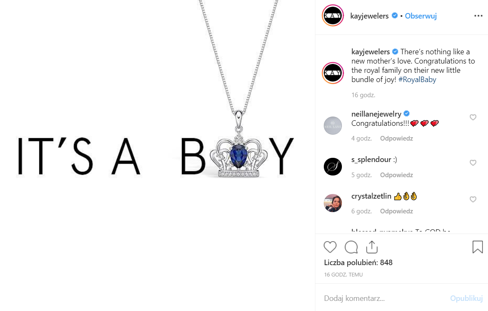Screen dimensions: 488x311
Task: Share the post with the upload arrow icon
Action: pyautogui.click(x=372, y=247)
